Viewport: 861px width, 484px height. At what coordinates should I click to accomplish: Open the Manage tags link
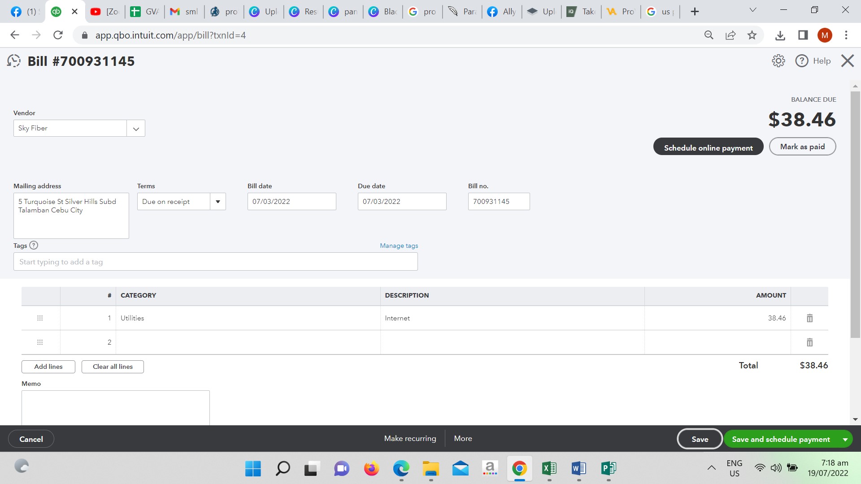pyautogui.click(x=399, y=246)
